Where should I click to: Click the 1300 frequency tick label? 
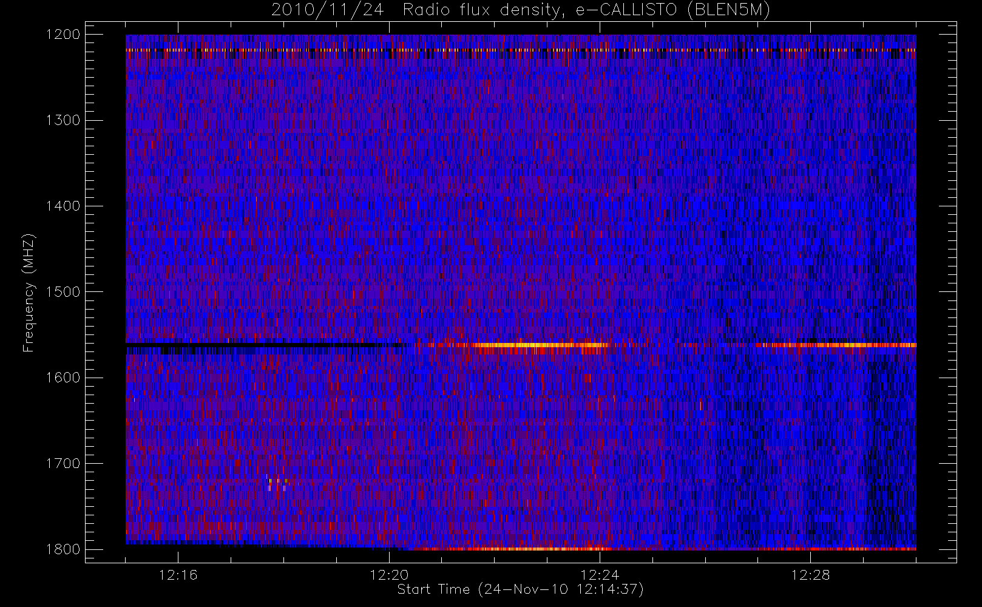[x=63, y=120]
